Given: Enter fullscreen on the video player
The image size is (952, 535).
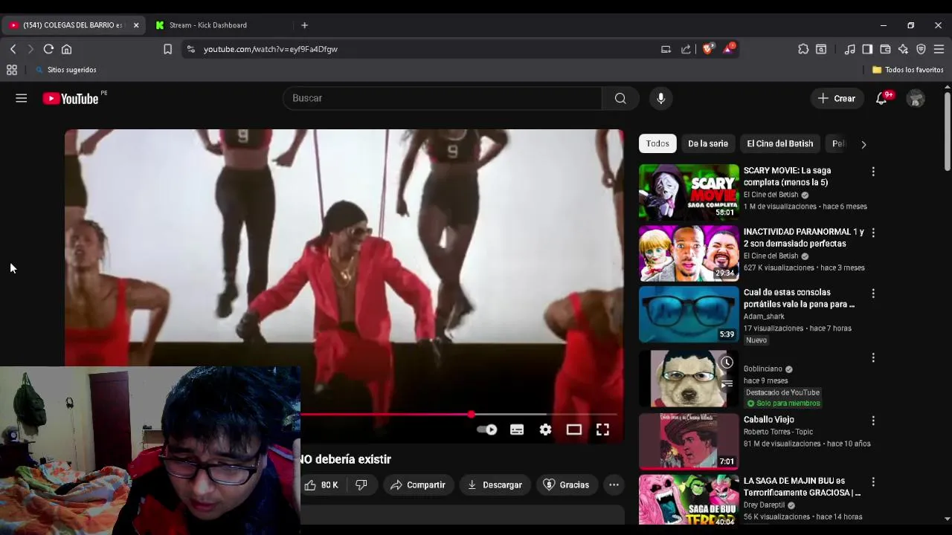Looking at the screenshot, I should pos(602,429).
